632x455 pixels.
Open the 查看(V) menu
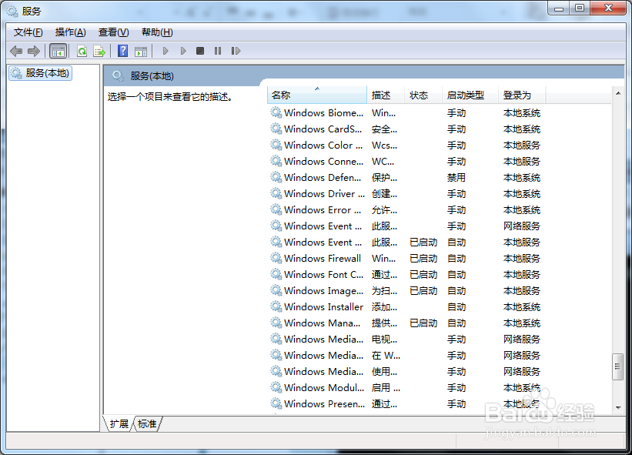[114, 32]
